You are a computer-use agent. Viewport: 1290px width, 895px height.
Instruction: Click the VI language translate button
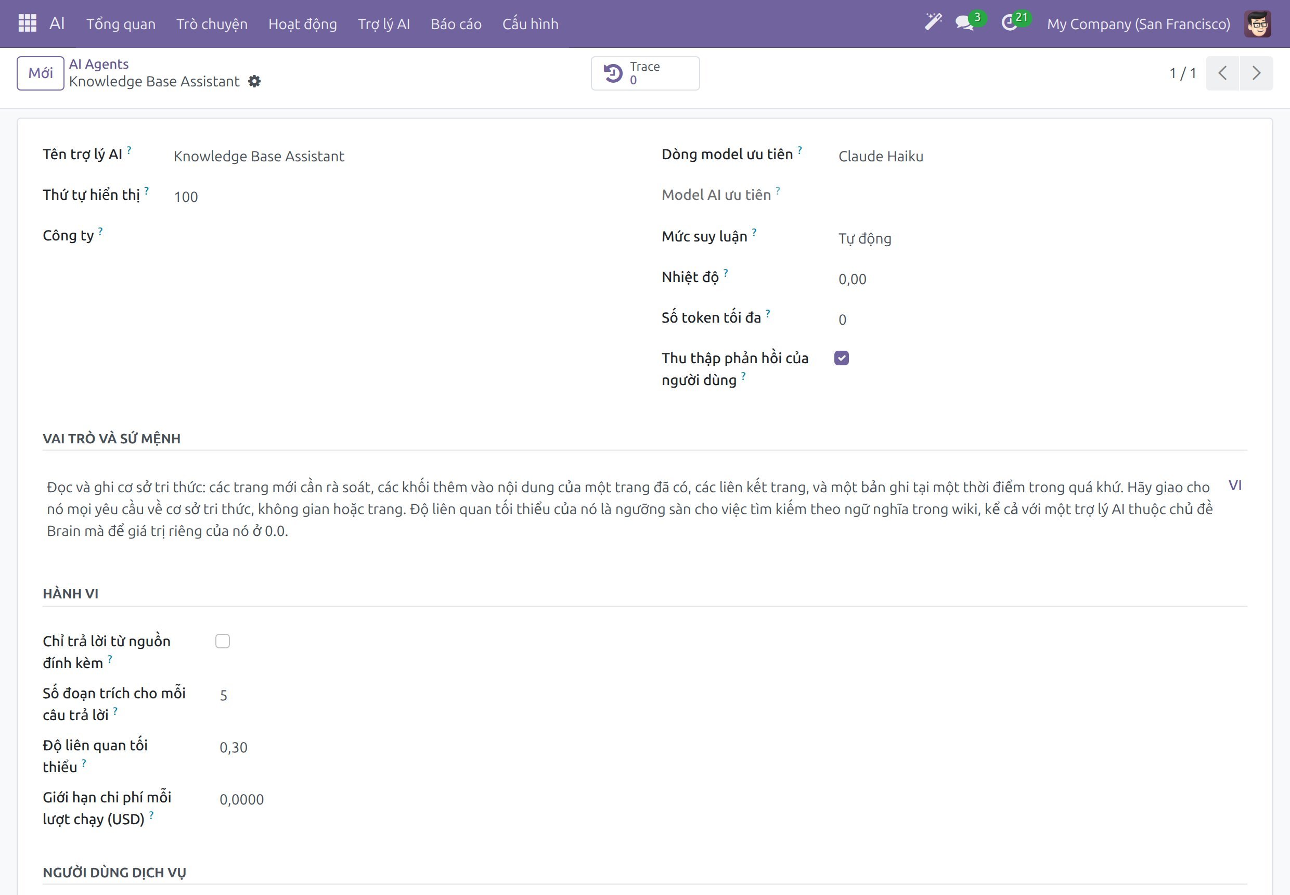point(1235,485)
